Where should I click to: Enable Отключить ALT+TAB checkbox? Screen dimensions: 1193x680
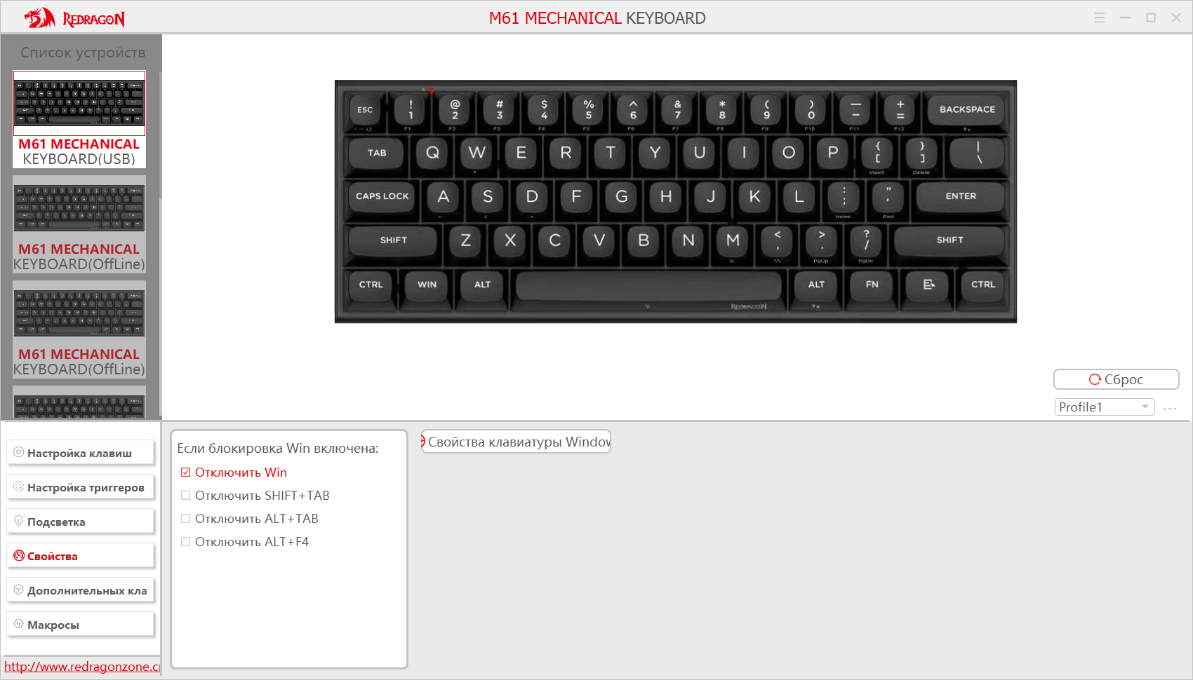pos(186,519)
